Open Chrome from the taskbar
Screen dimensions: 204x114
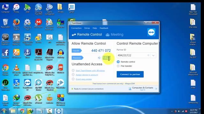[x=22, y=111]
